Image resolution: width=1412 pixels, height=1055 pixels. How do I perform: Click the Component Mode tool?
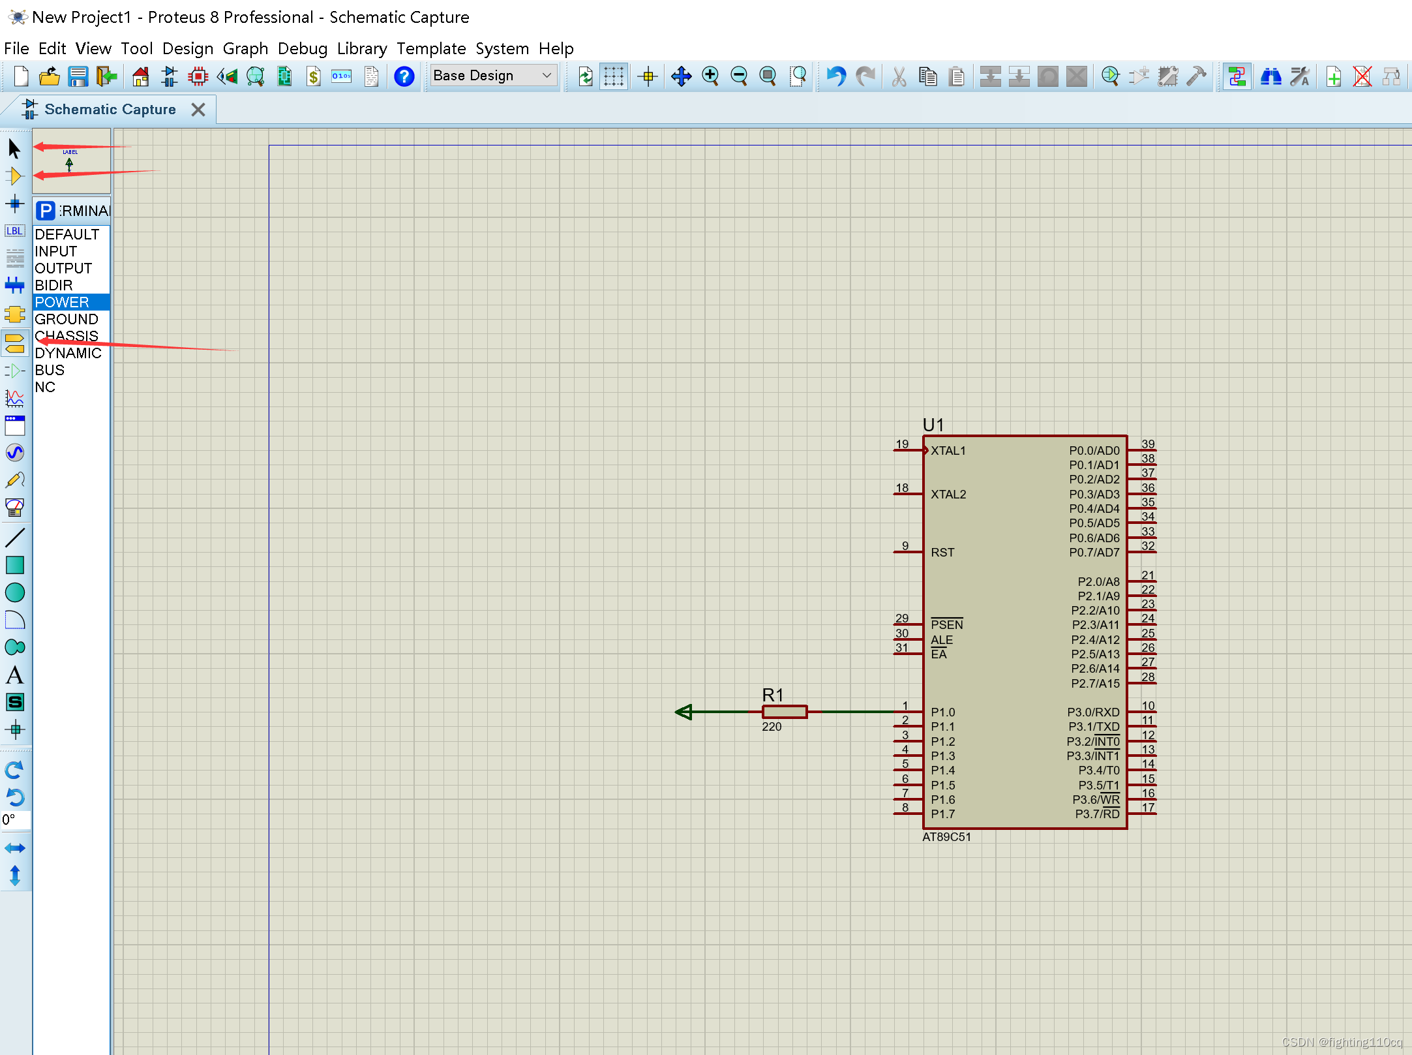point(14,176)
